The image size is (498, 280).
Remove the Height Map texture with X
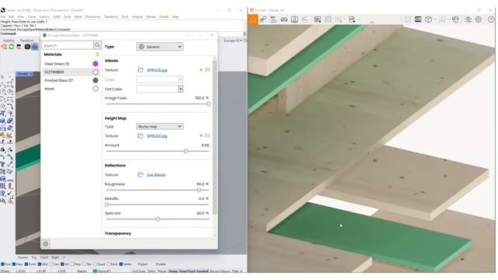[201, 135]
